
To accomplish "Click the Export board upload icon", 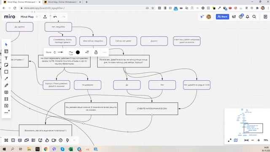I will coord(45,17).
